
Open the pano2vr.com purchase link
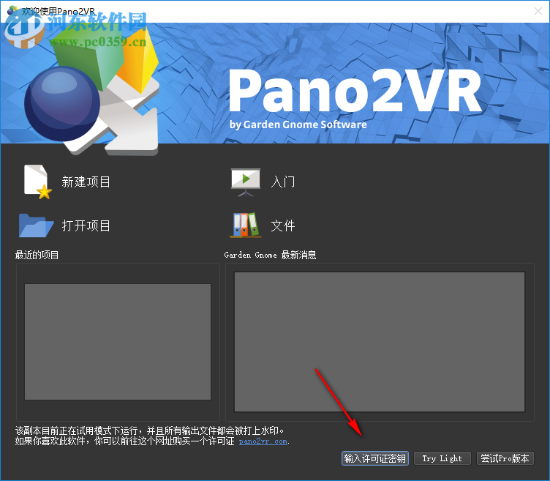tap(263, 441)
